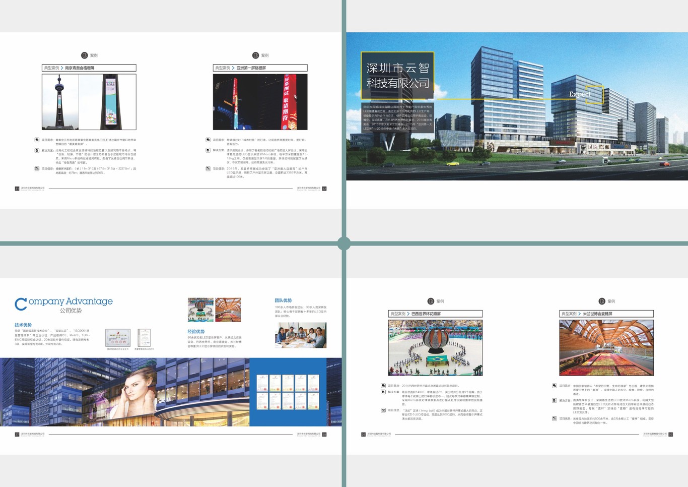This screenshot has width=688, height=487.
Task: Click page number 30
Action: 671,434
